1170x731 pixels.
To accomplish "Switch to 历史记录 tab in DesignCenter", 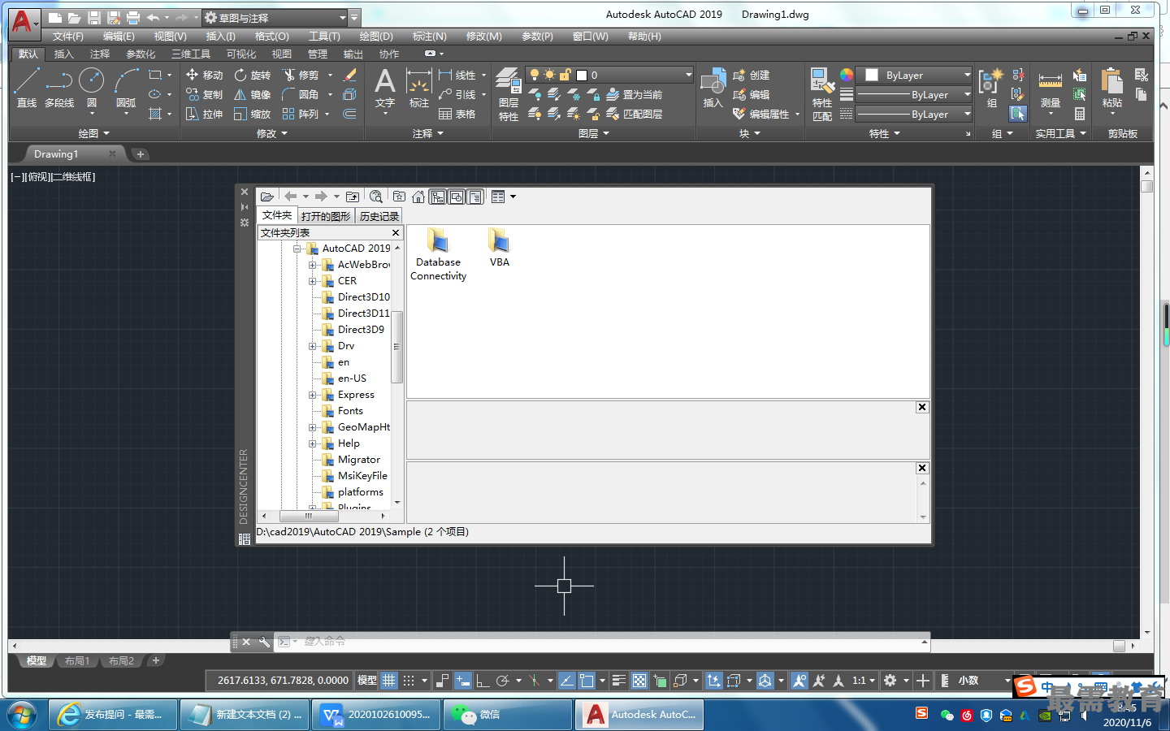I will point(379,216).
